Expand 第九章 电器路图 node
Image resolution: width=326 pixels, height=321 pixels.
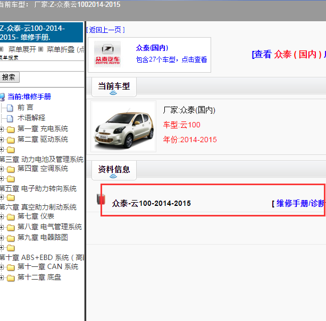2,238
